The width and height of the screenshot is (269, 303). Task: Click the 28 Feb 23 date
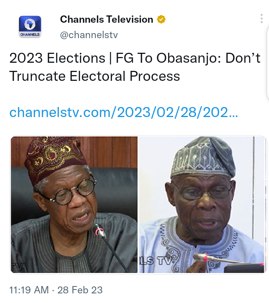(x=80, y=290)
